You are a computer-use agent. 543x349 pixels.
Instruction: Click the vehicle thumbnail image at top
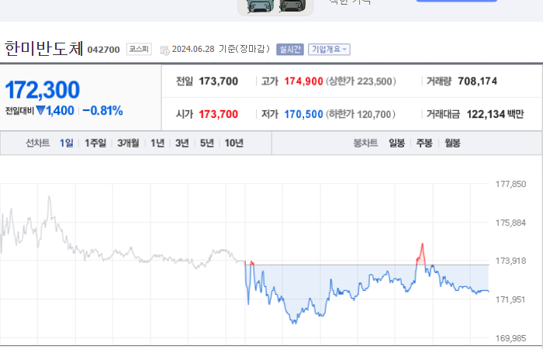[x=275, y=7]
